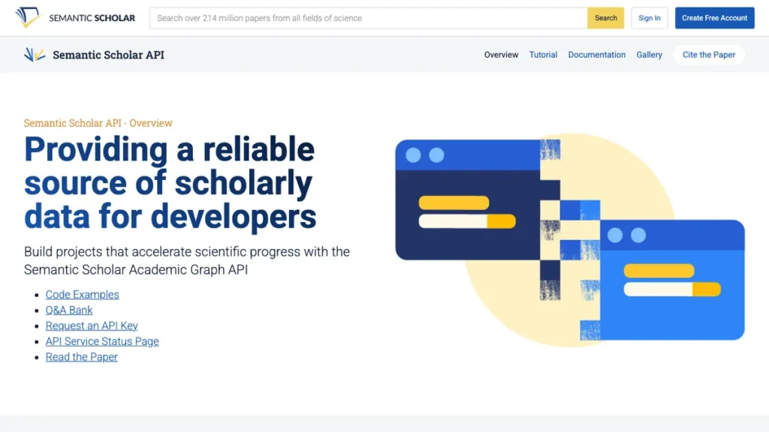Open the API Service Status Page link
Image resolution: width=769 pixels, height=432 pixels.
pyautogui.click(x=102, y=341)
